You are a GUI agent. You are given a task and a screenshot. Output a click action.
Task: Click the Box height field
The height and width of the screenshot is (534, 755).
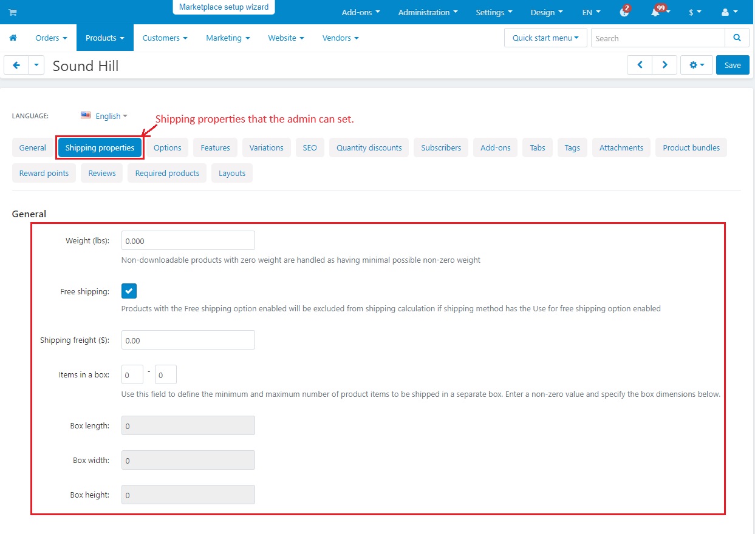point(188,495)
